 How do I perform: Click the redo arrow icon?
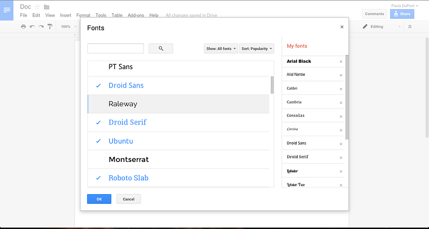click(x=41, y=26)
